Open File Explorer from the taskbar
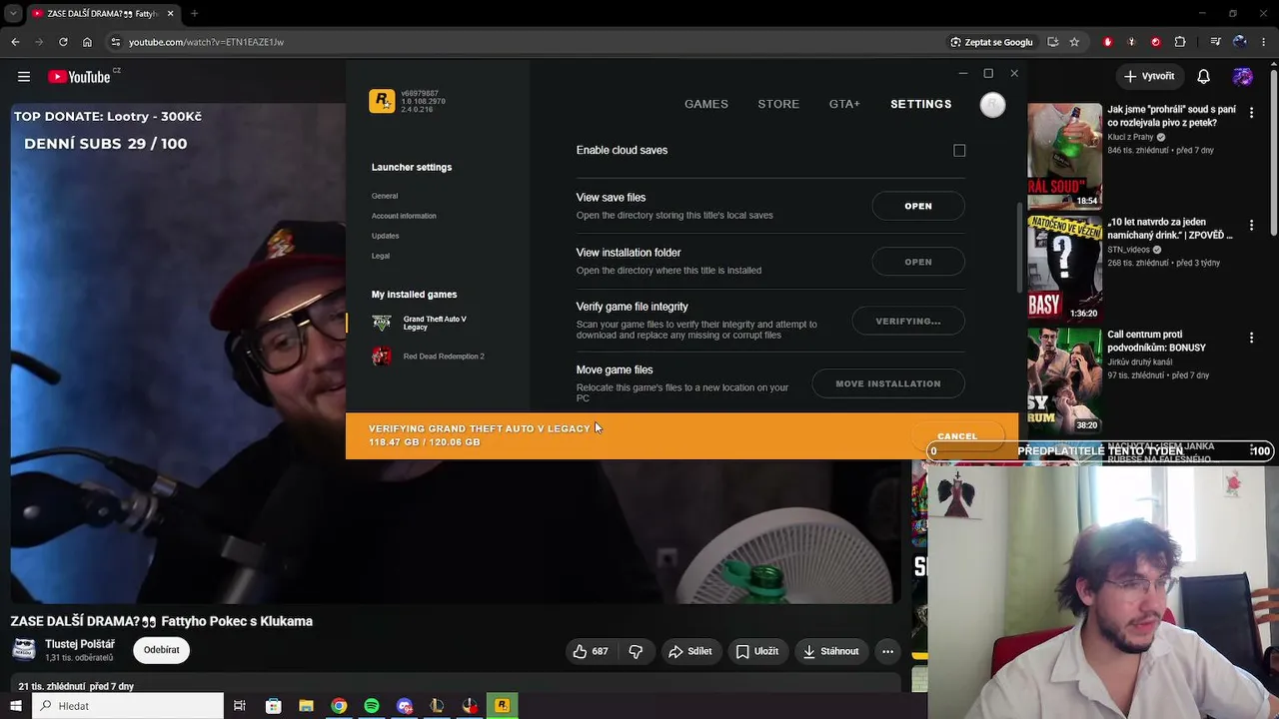Viewport: 1279px width, 719px height. 307,706
